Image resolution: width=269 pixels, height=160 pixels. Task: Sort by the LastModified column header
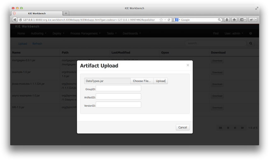click(x=121, y=52)
